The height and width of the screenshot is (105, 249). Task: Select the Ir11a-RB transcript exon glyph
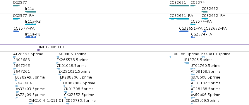[x=31, y=24]
